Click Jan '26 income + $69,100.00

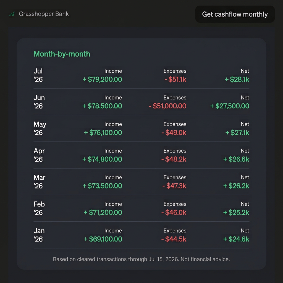pos(103,239)
